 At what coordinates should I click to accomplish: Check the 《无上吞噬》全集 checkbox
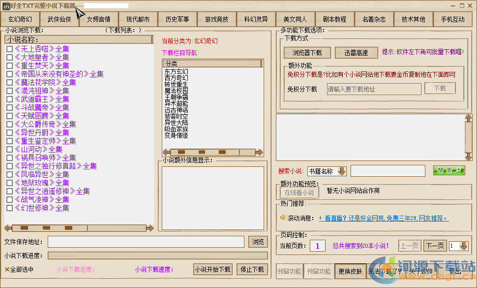[9, 49]
